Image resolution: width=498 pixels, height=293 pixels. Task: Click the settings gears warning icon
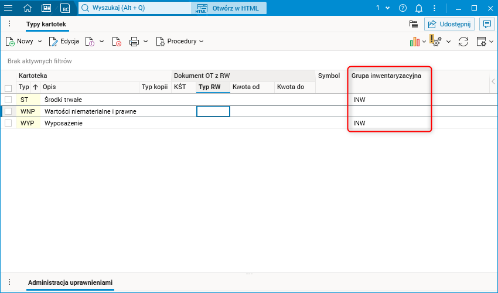(x=436, y=40)
